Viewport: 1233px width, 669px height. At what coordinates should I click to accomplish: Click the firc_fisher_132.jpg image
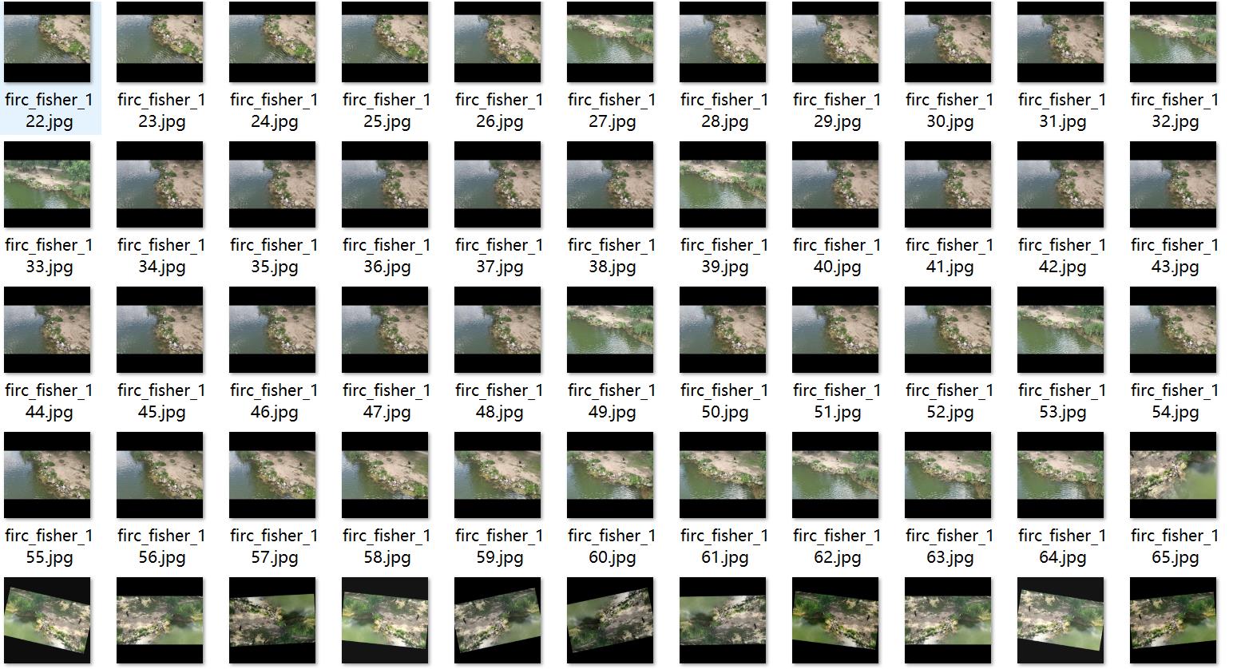point(1173,42)
